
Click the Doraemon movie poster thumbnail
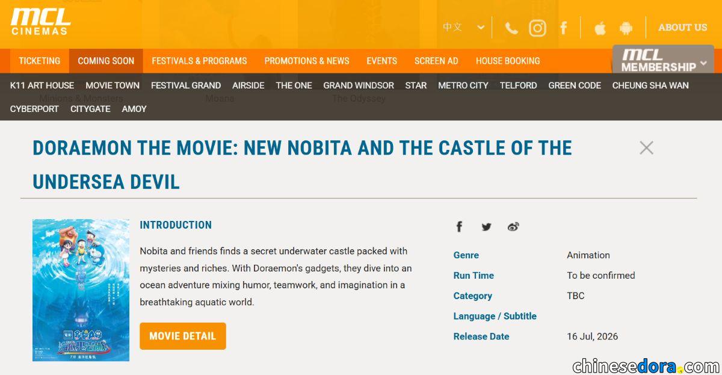[x=81, y=290]
